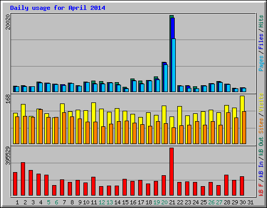The height and width of the screenshot is (208, 267).
Task: Click the green day 27 axis label
Action: pos(219,202)
